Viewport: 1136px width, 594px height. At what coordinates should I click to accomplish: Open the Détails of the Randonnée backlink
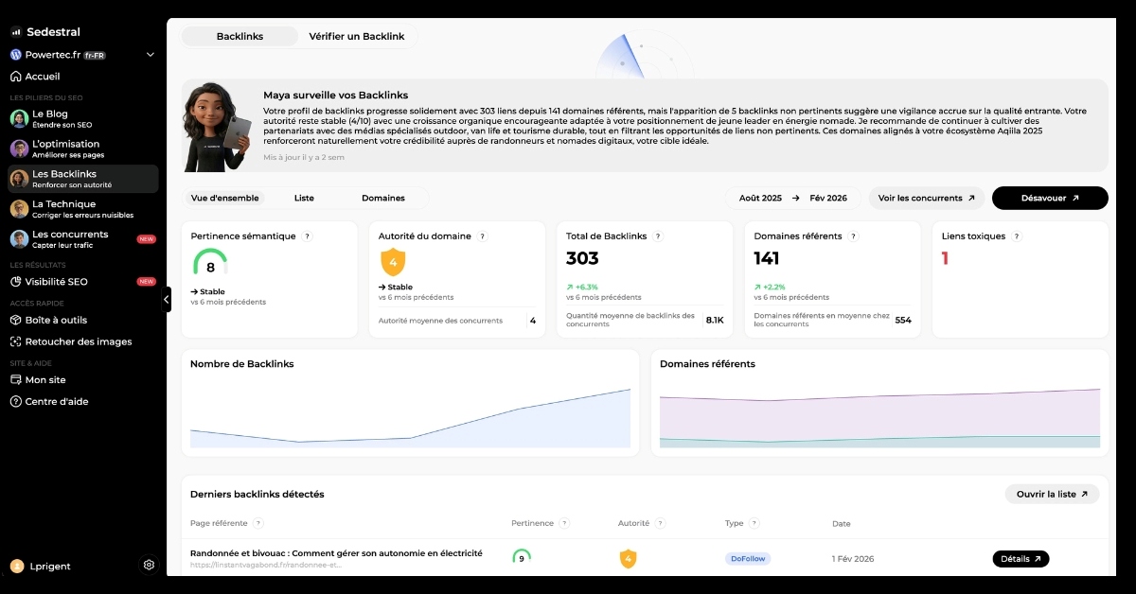click(x=1020, y=558)
